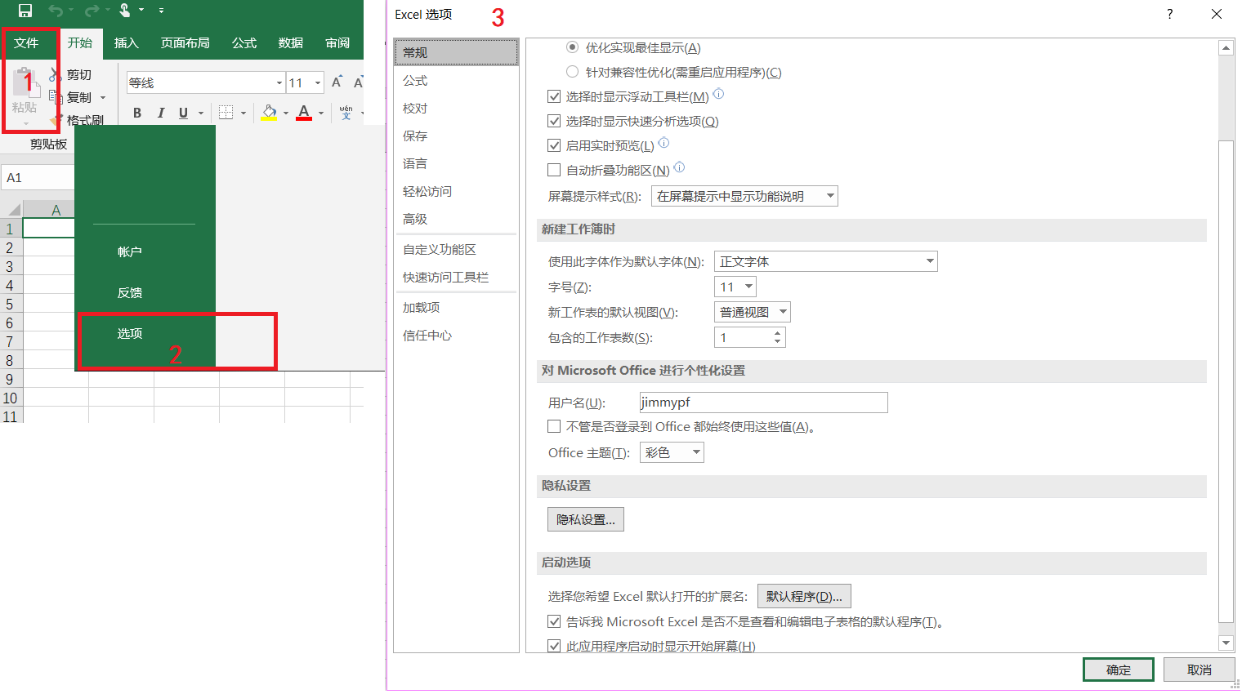This screenshot has height=694, width=1242.
Task: Click the 默认程序(D)... button
Action: tap(804, 596)
